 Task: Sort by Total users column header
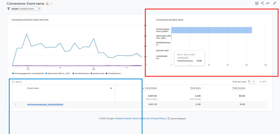click(x=195, y=88)
